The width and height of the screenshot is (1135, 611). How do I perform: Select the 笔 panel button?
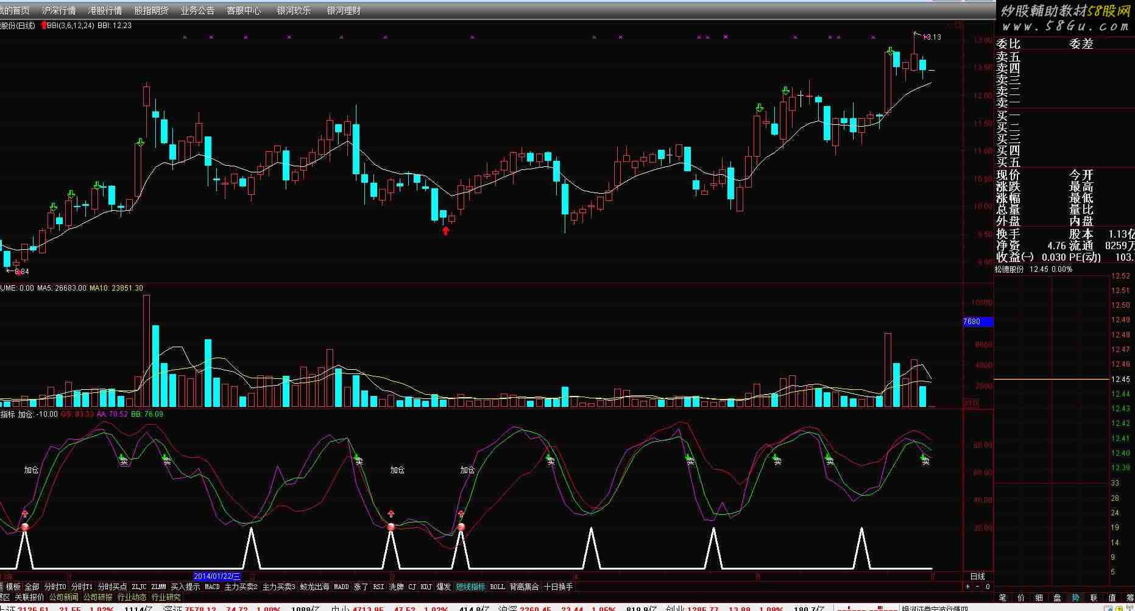pyautogui.click(x=1003, y=598)
